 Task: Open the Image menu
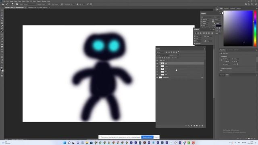(x=11, y=1)
